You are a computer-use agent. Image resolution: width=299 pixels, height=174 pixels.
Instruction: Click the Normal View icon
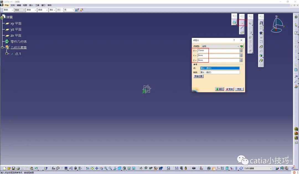(115, 168)
